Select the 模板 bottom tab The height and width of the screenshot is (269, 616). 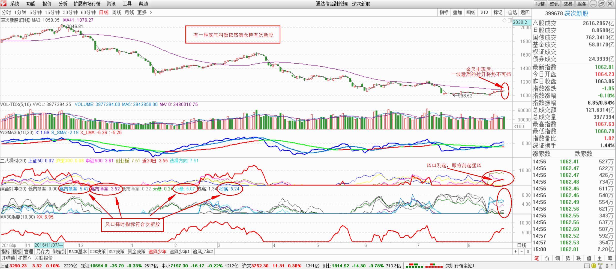coord(17,251)
